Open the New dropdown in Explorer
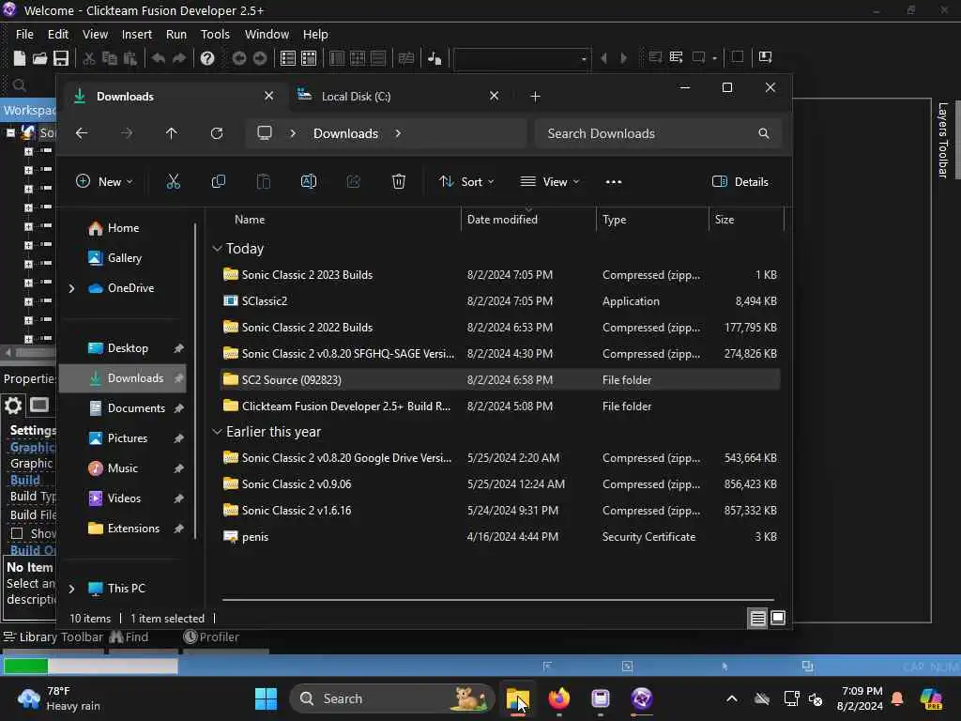The height and width of the screenshot is (721, 961). click(x=104, y=181)
